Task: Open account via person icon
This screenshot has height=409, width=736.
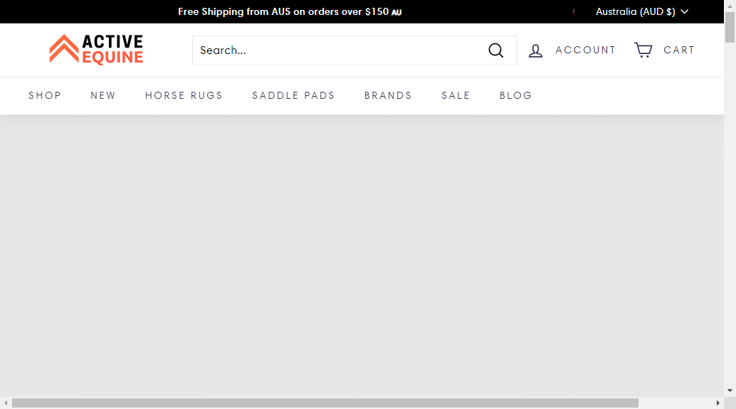Action: point(535,51)
